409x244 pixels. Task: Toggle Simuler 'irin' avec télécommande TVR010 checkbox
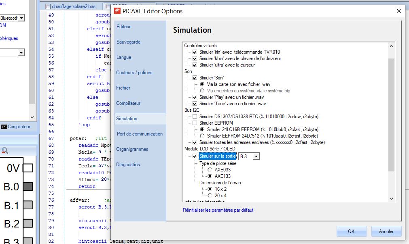click(195, 52)
